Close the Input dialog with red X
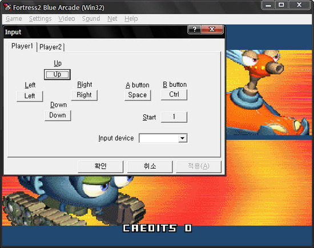The height and width of the screenshot is (248, 314). click(212, 30)
